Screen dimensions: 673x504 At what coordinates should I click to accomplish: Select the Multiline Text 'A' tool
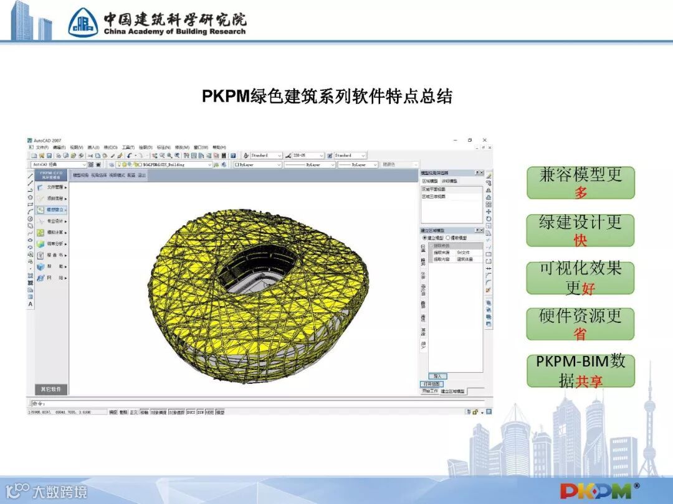(x=30, y=304)
